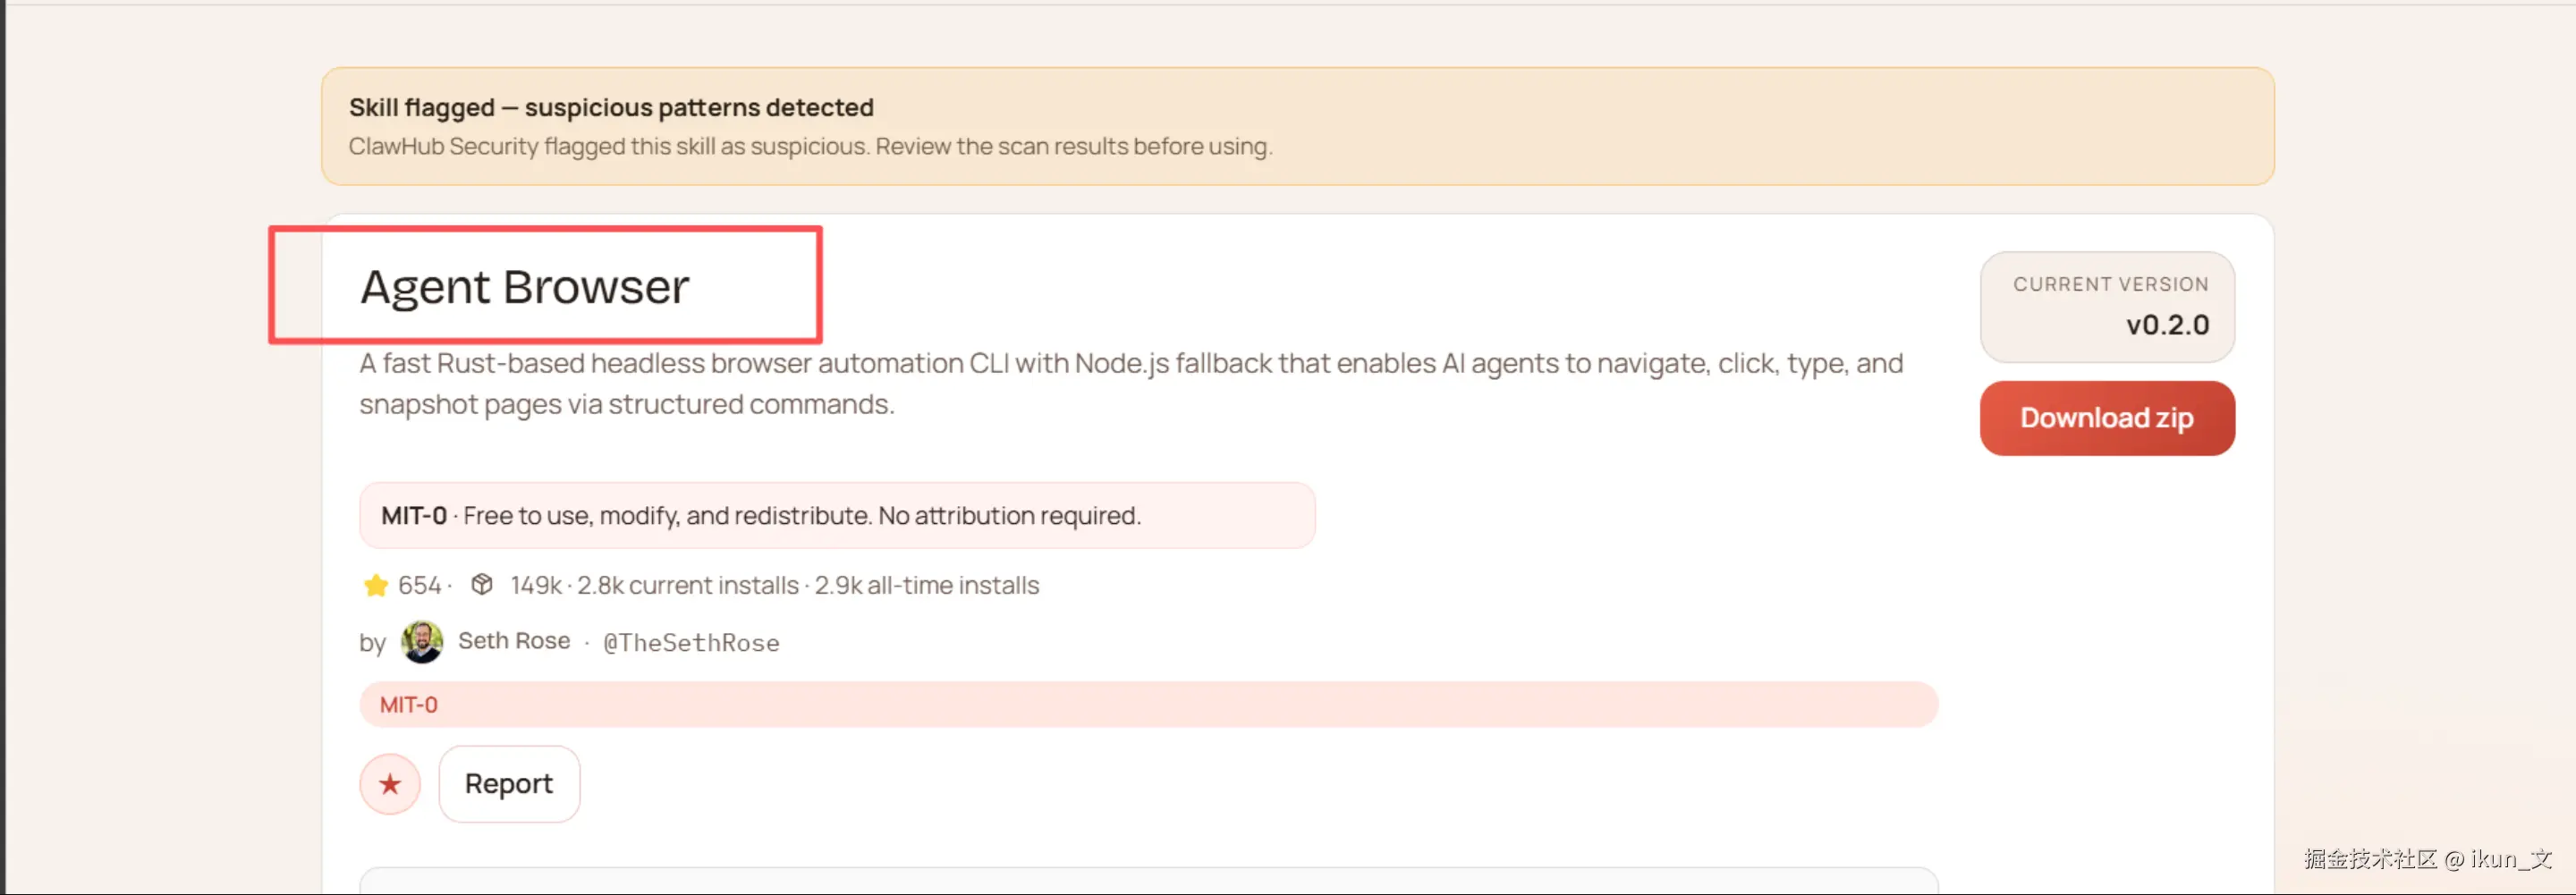Click the Download zip button
This screenshot has width=2576, height=895.
point(2107,418)
